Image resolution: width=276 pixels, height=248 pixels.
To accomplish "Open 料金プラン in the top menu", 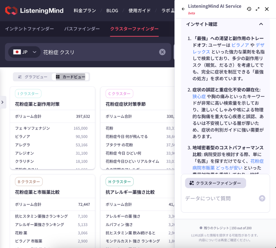I will tap(85, 11).
